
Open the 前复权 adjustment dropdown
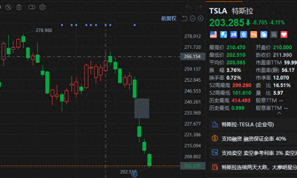tap(169, 19)
